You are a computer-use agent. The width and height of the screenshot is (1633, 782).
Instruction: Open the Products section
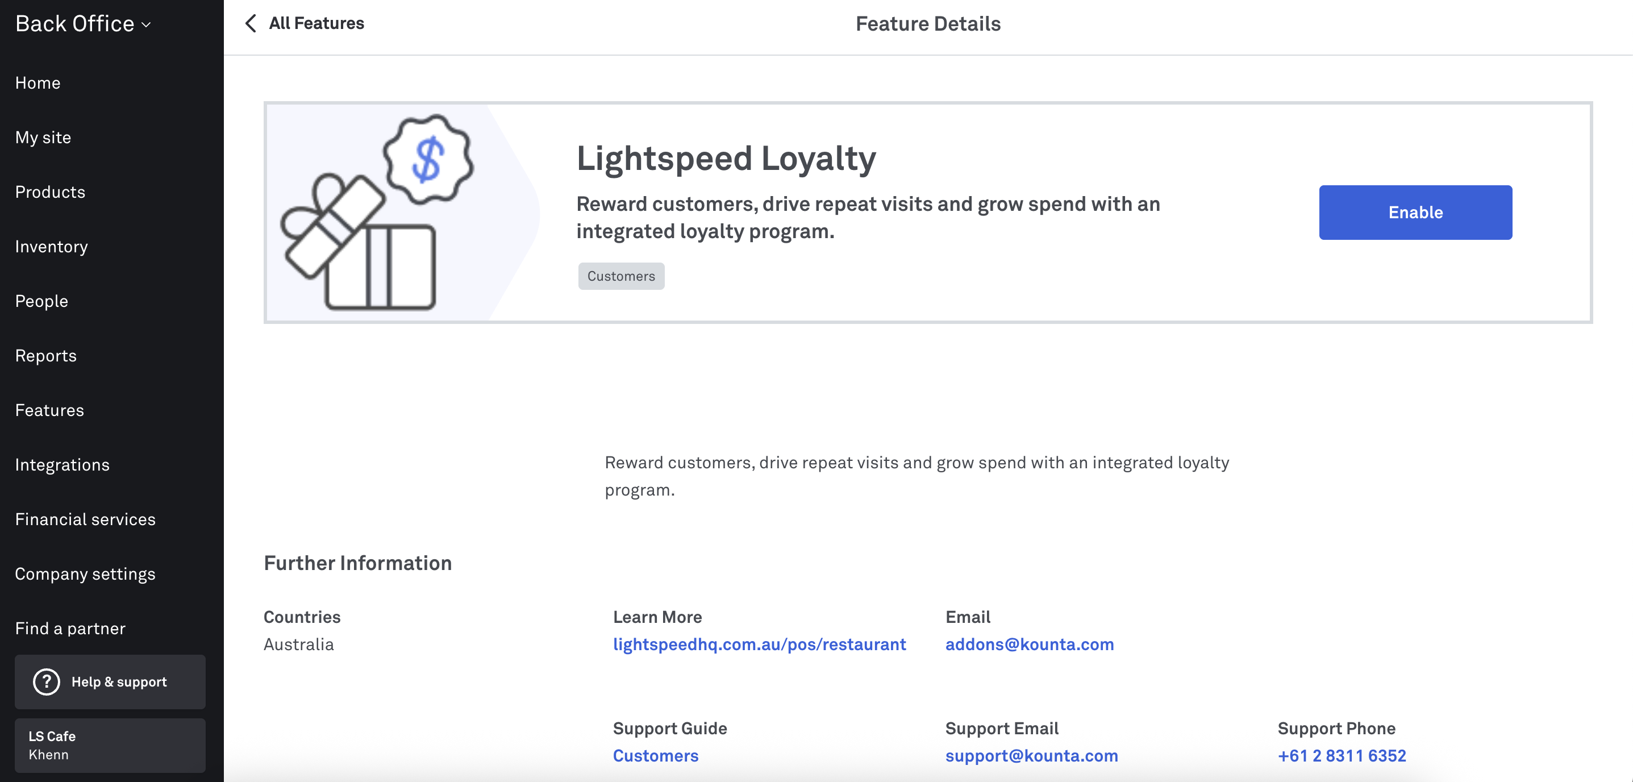coord(50,192)
